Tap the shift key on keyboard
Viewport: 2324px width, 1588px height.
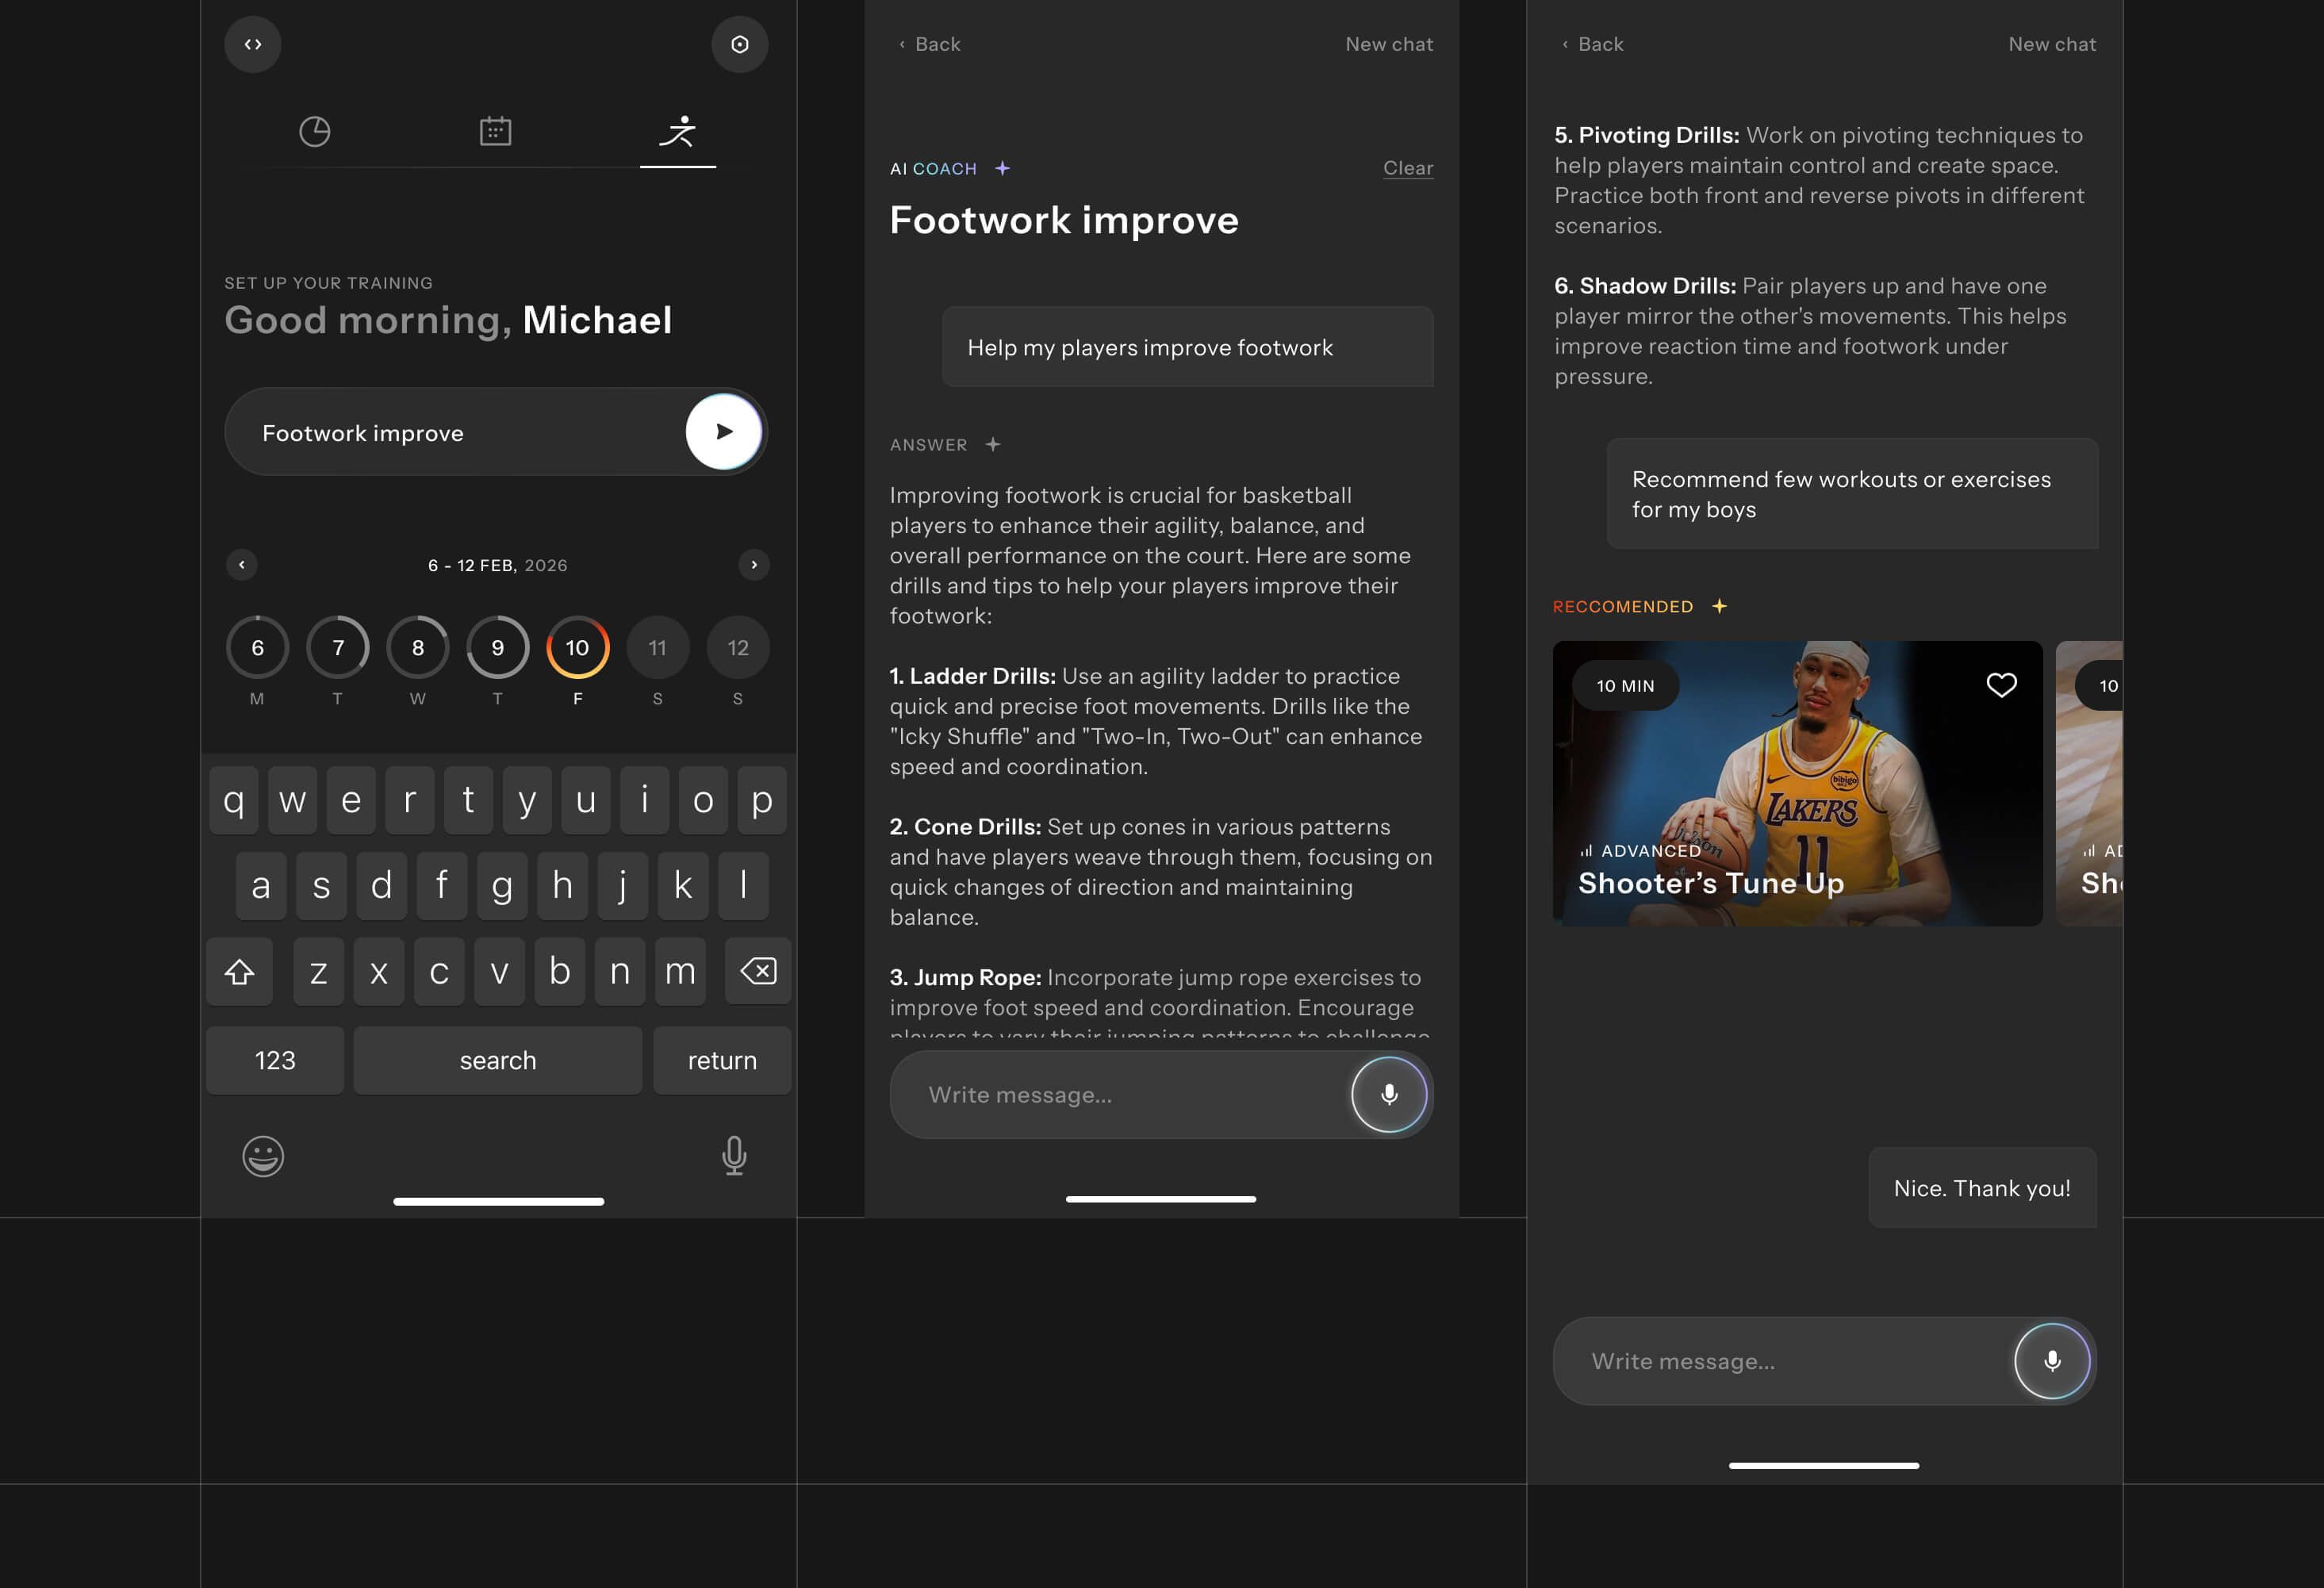[x=239, y=971]
